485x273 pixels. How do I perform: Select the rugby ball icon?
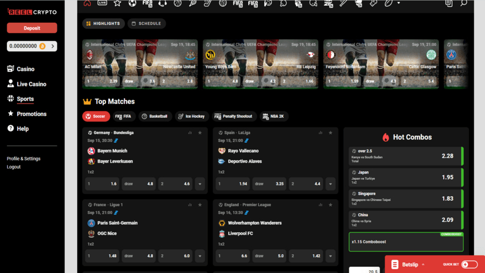pos(388,3)
